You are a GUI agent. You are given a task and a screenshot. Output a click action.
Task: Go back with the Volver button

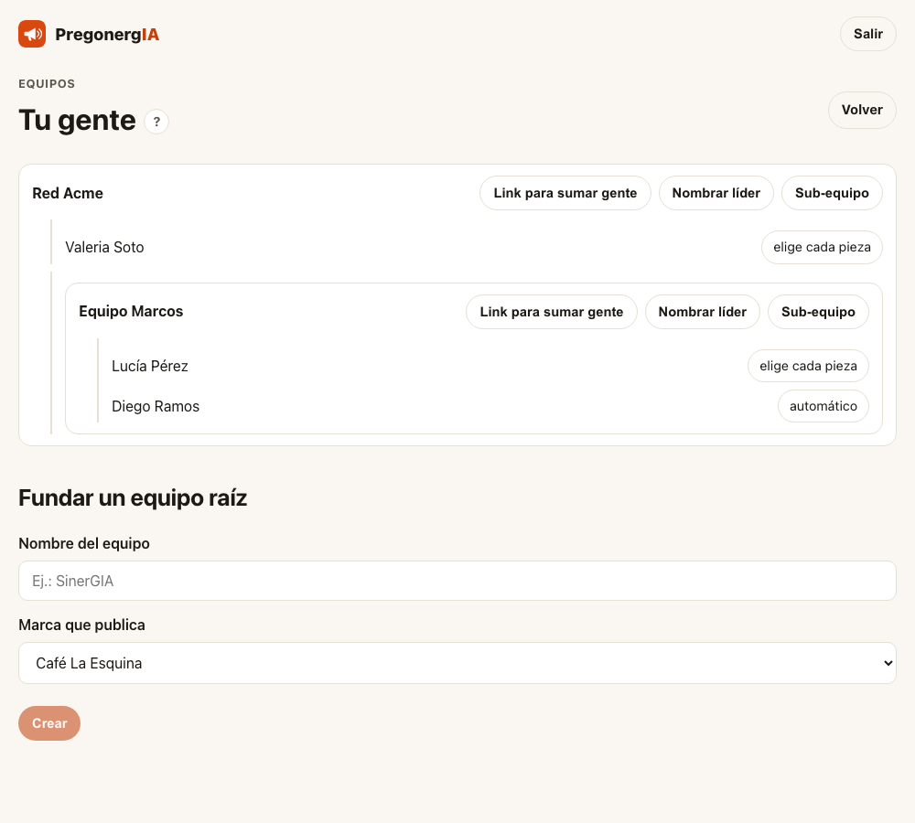[x=862, y=110]
